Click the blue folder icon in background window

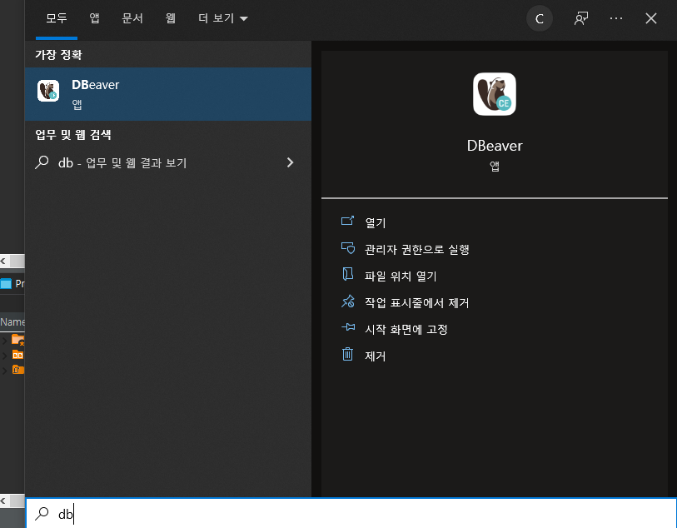click(6, 284)
